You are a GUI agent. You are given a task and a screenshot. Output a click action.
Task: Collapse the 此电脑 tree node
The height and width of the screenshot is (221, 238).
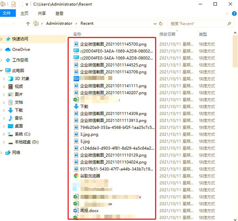pyautogui.click(x=2, y=71)
